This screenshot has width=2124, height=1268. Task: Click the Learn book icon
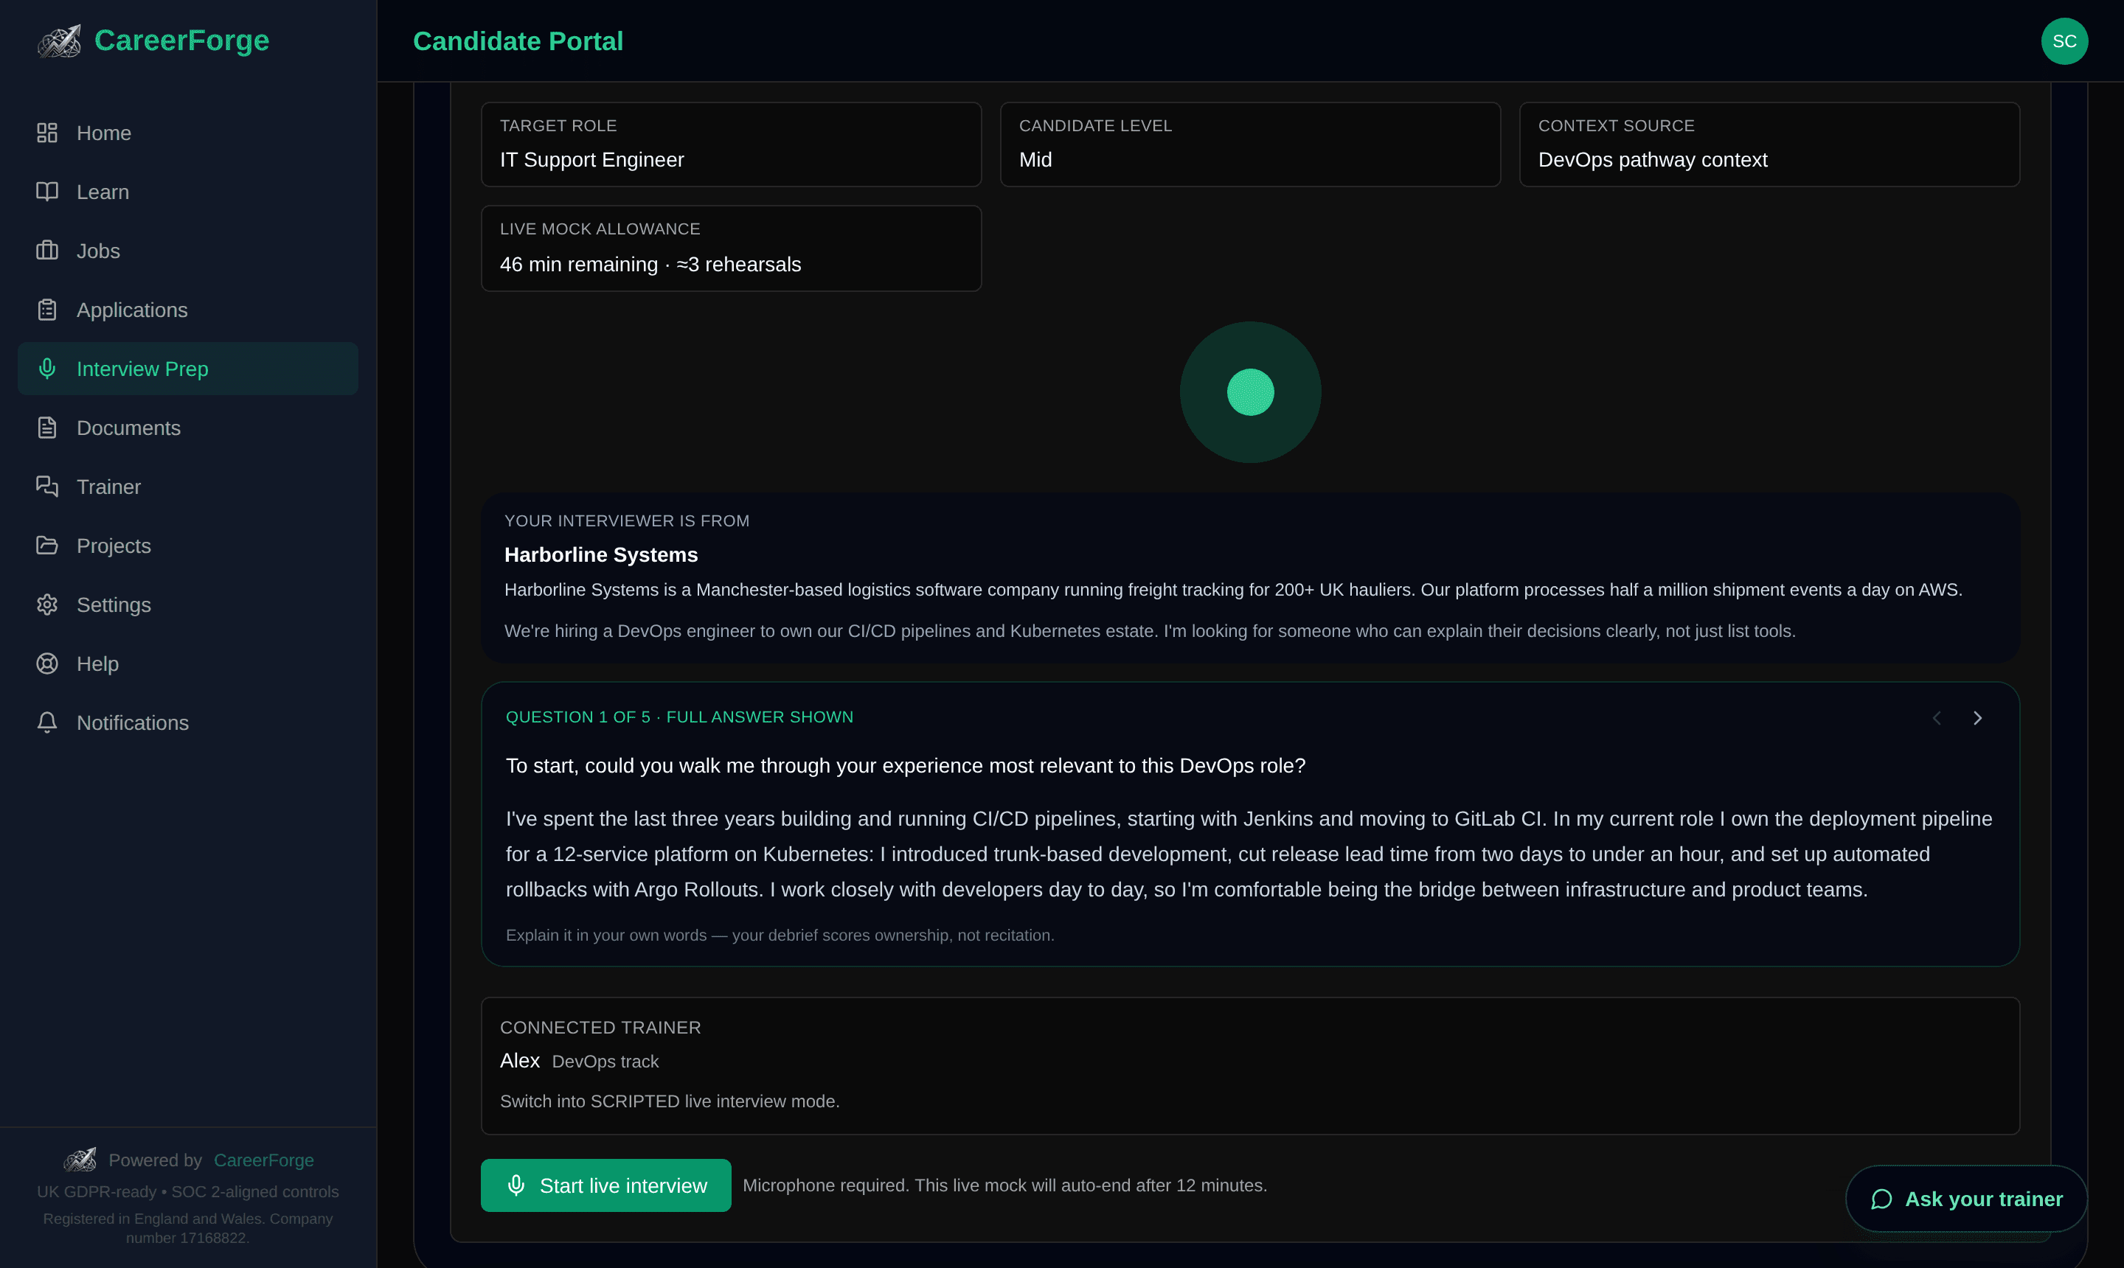pos(47,192)
